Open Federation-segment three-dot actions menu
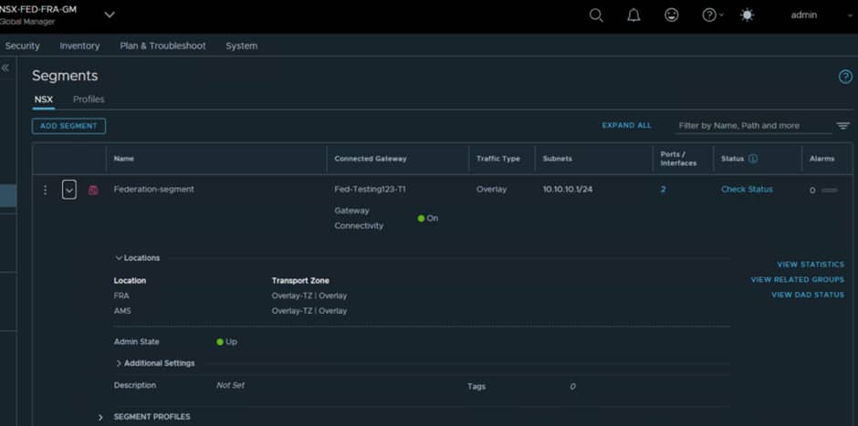Viewport: 858px width, 426px height. 46,190
